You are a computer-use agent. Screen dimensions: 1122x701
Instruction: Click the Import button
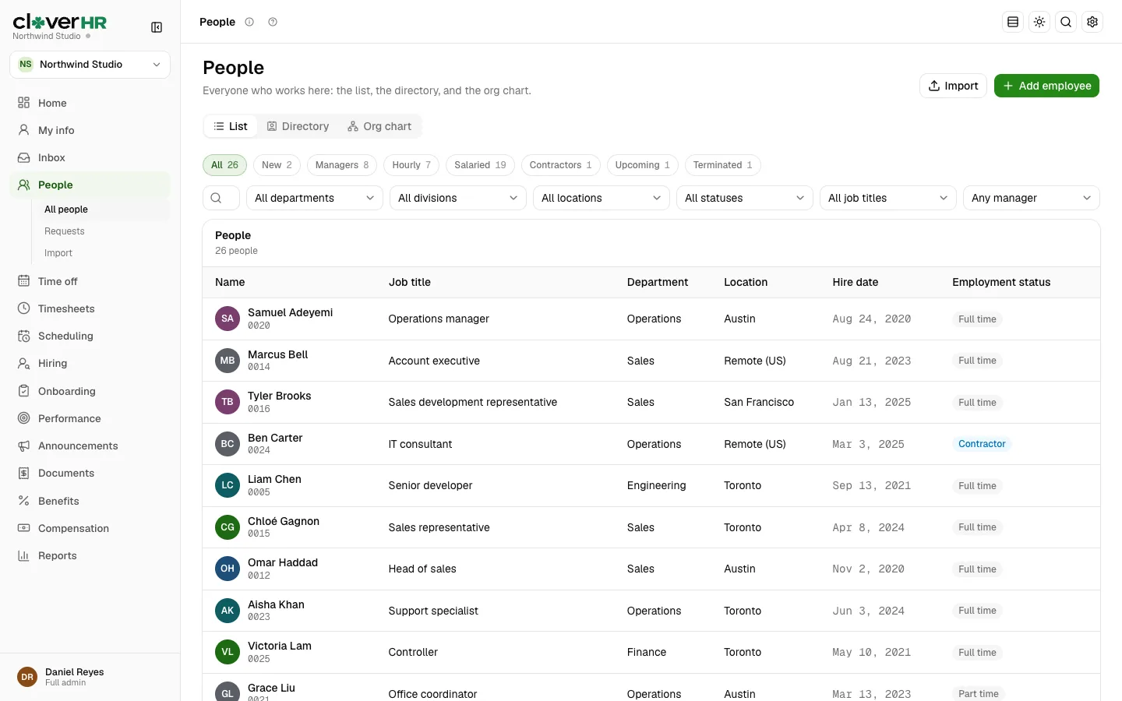pos(953,86)
